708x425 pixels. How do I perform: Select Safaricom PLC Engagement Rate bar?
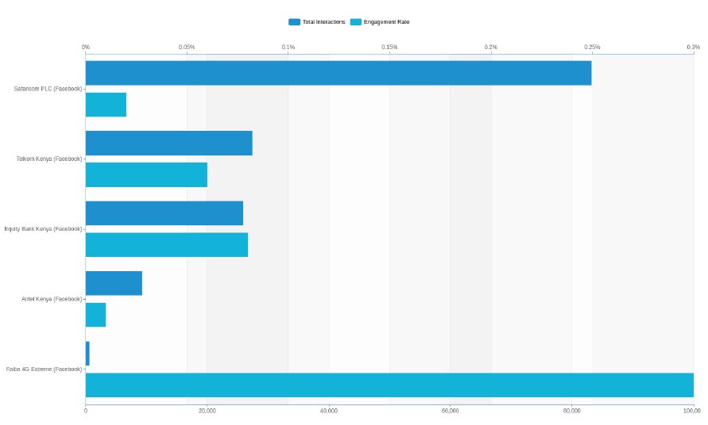tap(106, 105)
